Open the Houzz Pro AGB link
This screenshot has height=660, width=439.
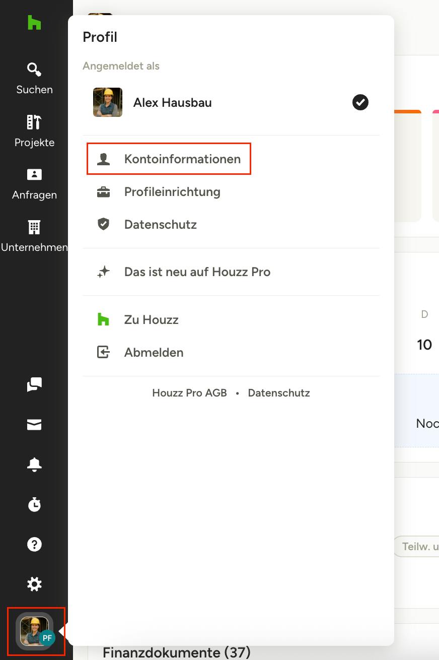tap(189, 393)
